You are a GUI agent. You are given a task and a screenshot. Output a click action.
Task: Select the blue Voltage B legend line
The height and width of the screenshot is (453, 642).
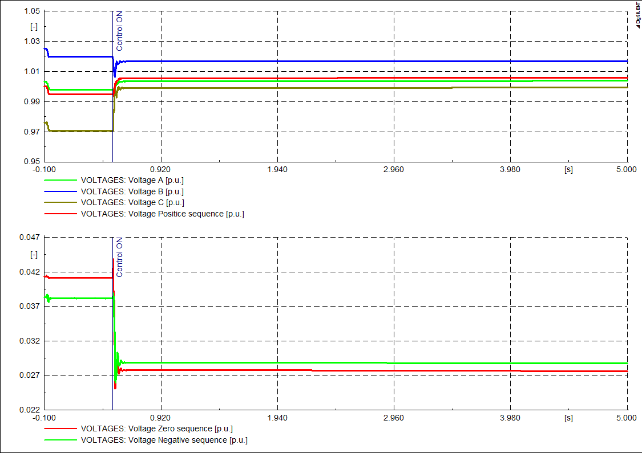point(60,191)
